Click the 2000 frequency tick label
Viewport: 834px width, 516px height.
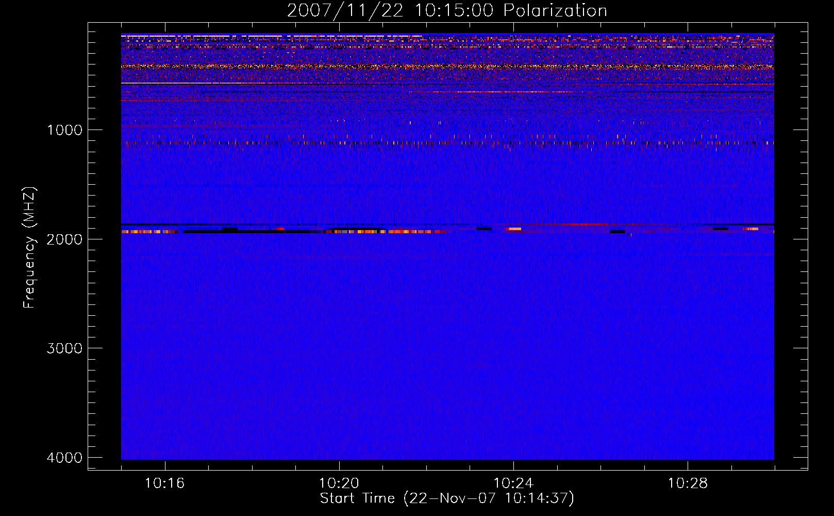[x=64, y=239]
